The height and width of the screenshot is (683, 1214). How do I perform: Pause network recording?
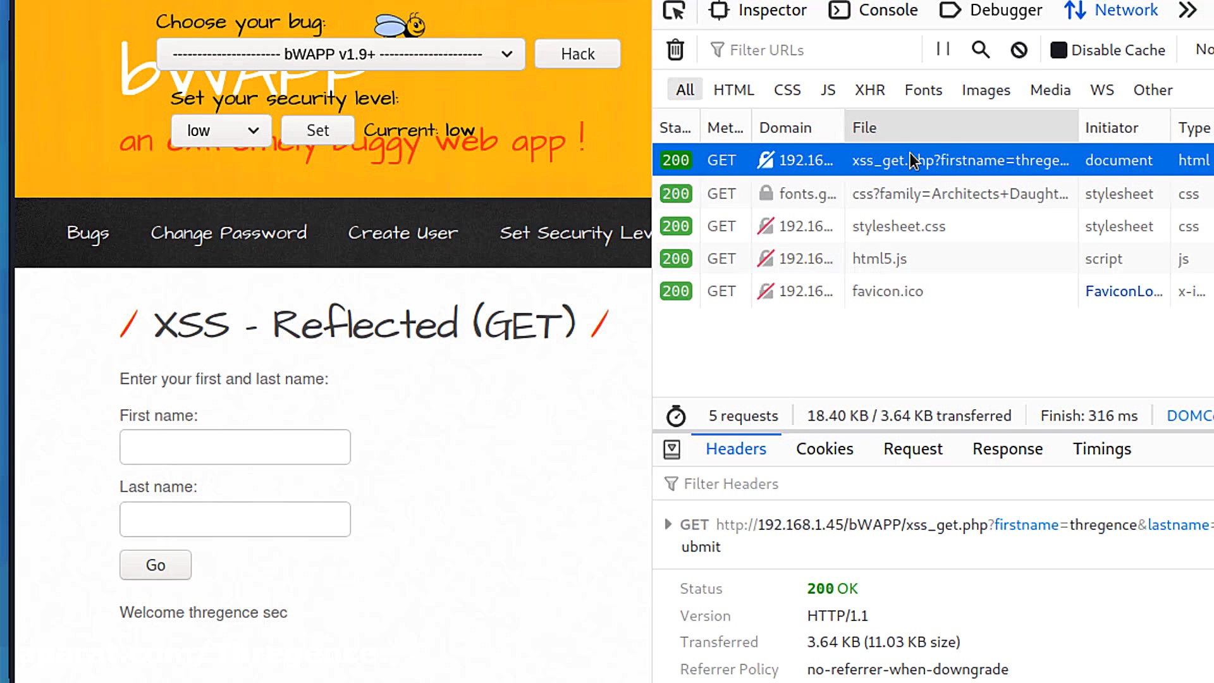(x=943, y=49)
